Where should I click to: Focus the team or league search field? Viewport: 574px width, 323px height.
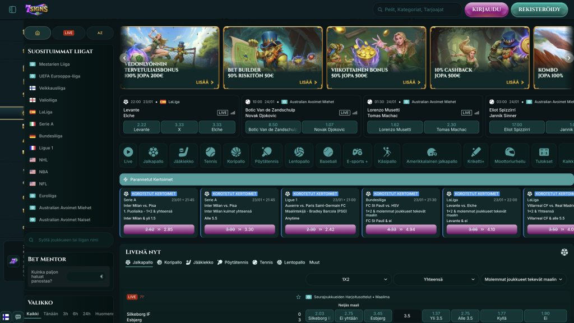(69, 240)
